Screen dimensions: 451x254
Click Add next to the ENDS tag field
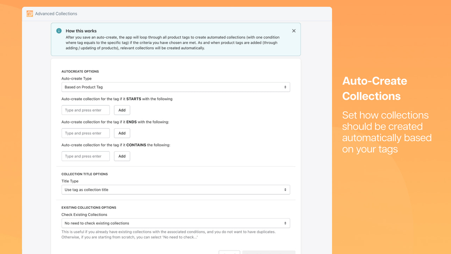tap(122, 133)
